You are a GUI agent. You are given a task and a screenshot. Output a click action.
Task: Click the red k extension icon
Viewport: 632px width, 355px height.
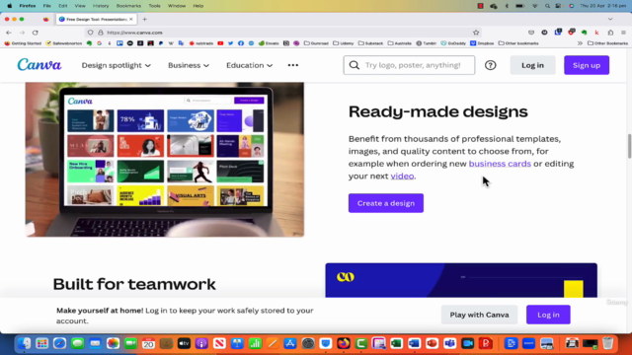[596, 33]
